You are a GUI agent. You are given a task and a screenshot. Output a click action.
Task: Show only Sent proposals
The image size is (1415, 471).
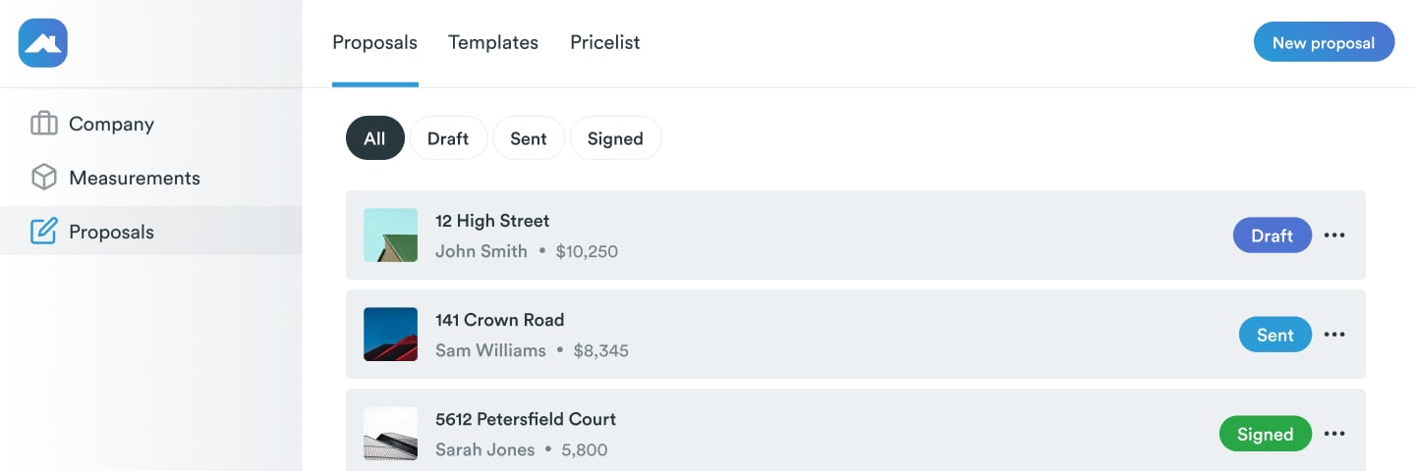coord(529,138)
